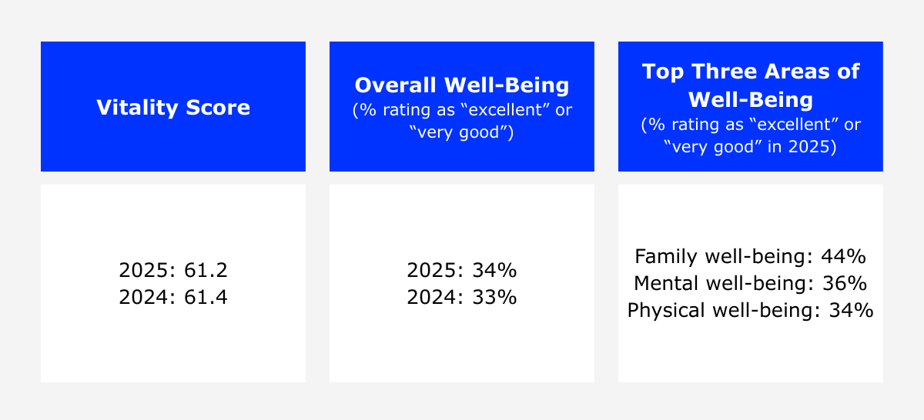Select the Family well-being: 44% line
This screenshot has width=924, height=420.
[750, 256]
